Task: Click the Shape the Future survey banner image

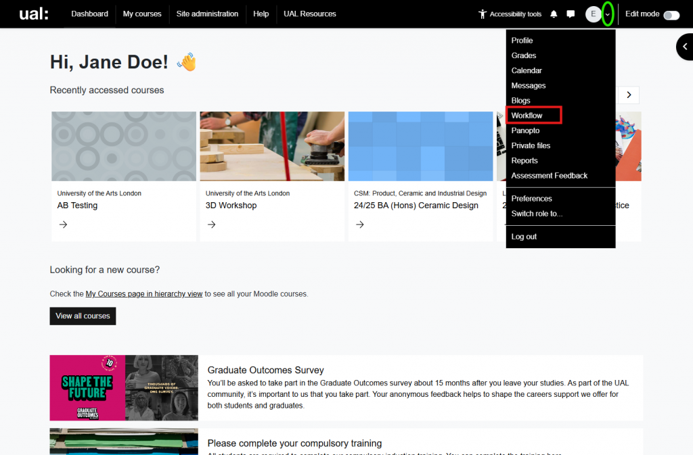Action: [124, 387]
